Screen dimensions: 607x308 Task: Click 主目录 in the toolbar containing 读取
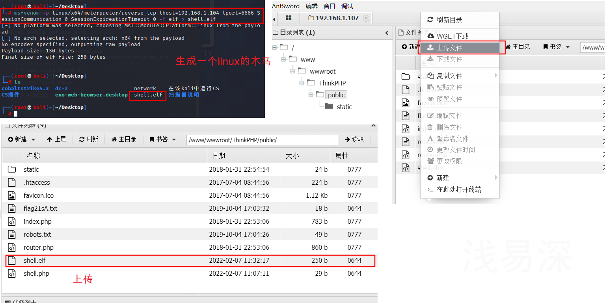coord(124,139)
